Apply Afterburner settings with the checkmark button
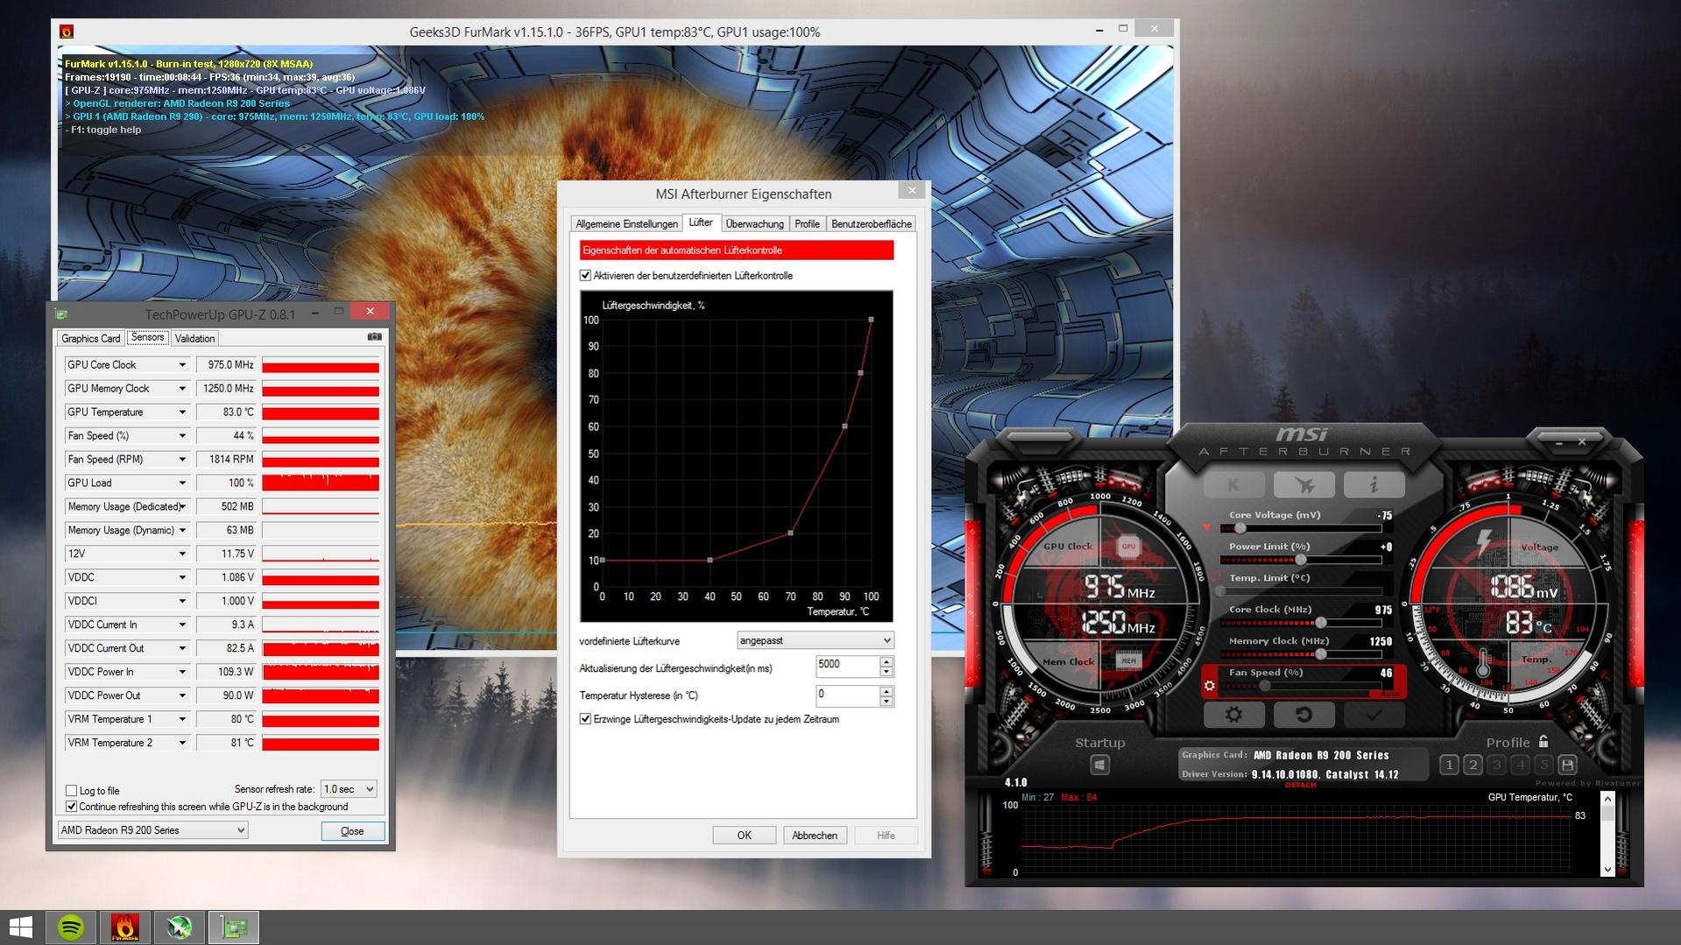Viewport: 1681px width, 945px height. [1374, 715]
